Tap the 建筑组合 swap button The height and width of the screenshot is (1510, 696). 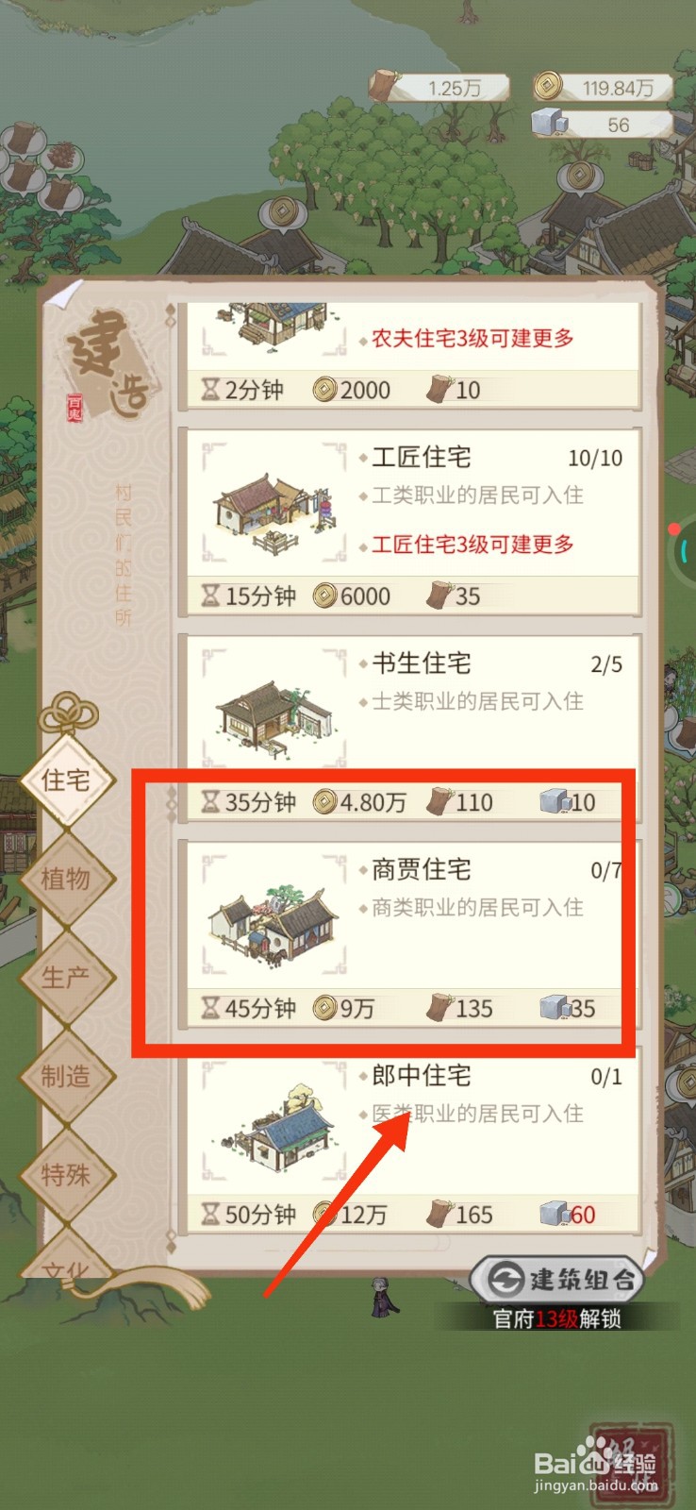[558, 1280]
